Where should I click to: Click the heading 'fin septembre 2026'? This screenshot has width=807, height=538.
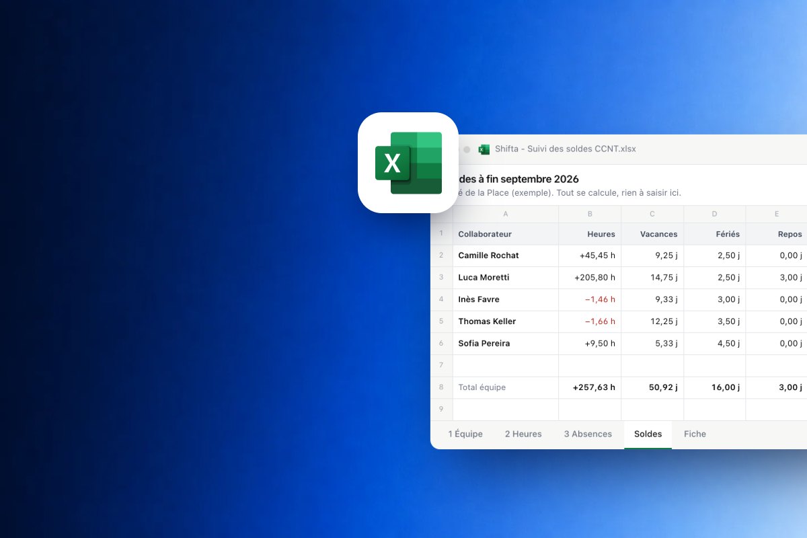pyautogui.click(x=533, y=179)
